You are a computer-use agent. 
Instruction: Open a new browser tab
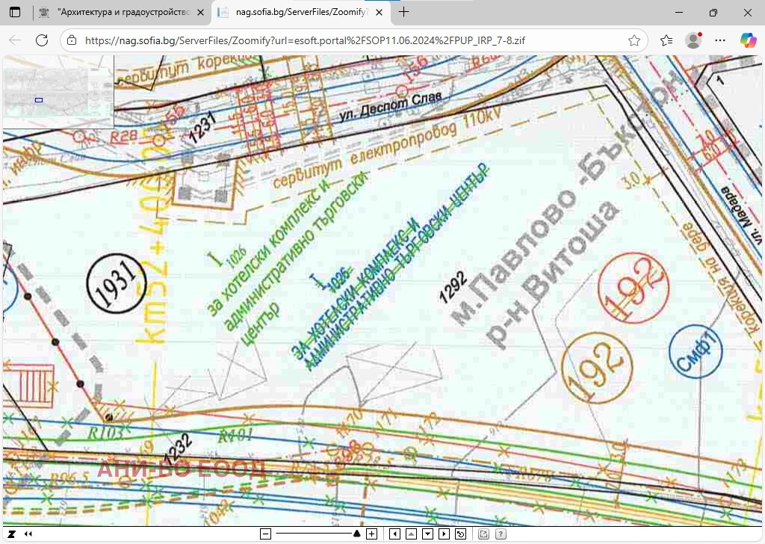pyautogui.click(x=404, y=13)
